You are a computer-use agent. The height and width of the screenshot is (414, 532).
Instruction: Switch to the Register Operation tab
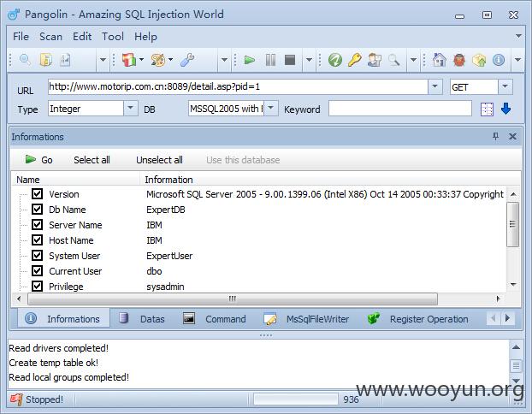click(418, 319)
